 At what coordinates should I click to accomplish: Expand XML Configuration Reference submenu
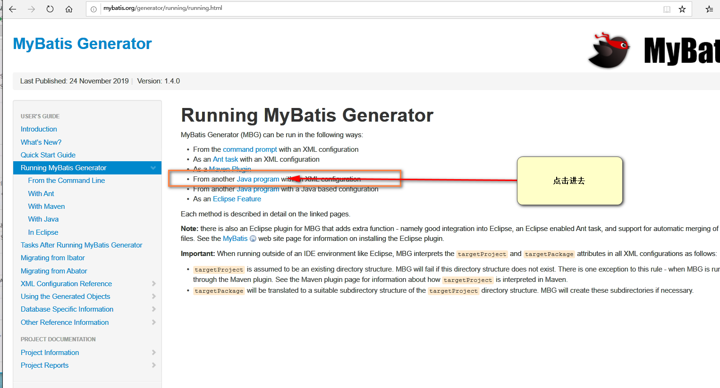[153, 283]
